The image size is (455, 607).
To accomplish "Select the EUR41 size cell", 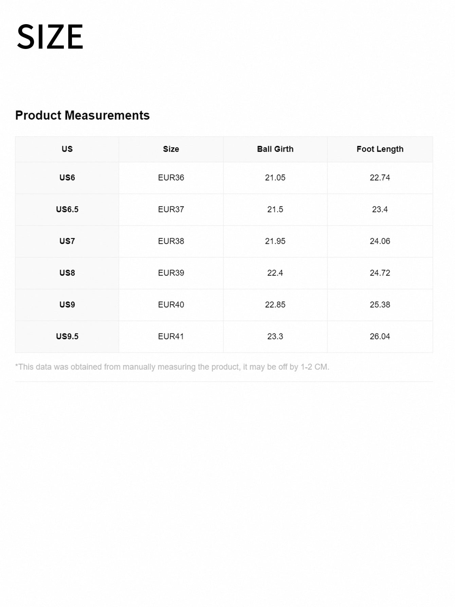I will pyautogui.click(x=171, y=336).
